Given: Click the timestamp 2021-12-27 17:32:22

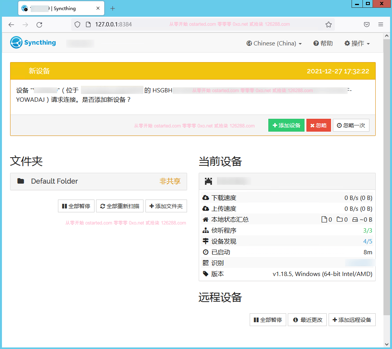Looking at the screenshot, I should [338, 71].
